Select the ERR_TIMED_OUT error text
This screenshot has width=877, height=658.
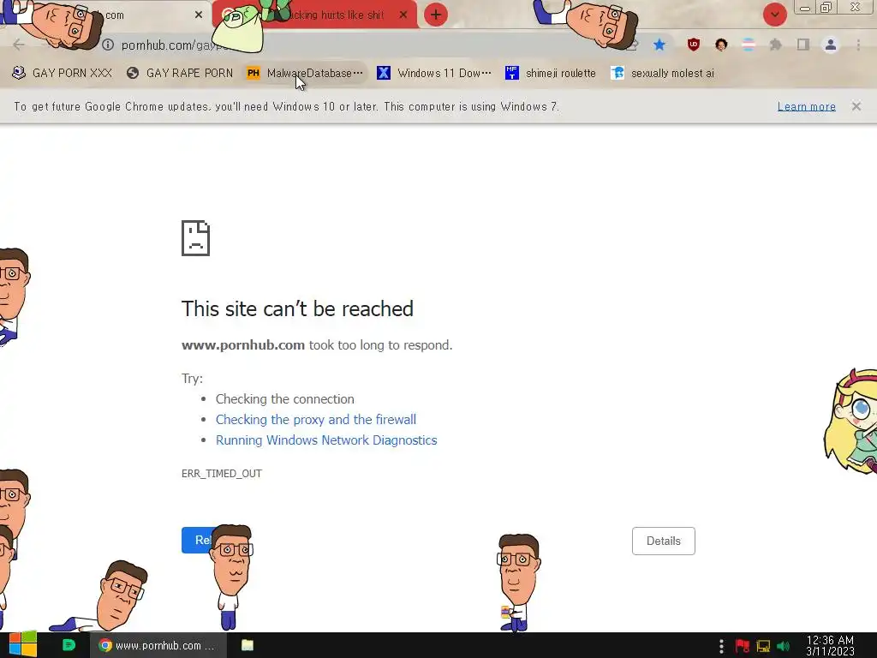click(x=222, y=473)
